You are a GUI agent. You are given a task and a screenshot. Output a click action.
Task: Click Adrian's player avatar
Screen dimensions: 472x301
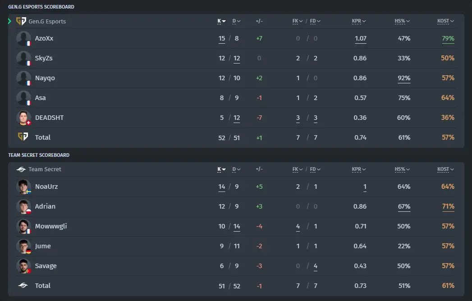click(x=23, y=206)
